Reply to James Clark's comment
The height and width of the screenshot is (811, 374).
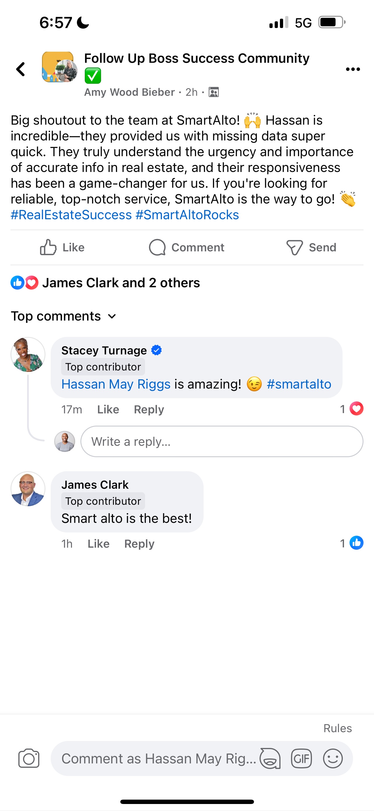[x=139, y=544]
